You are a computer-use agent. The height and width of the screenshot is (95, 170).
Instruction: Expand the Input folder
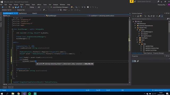137,40
